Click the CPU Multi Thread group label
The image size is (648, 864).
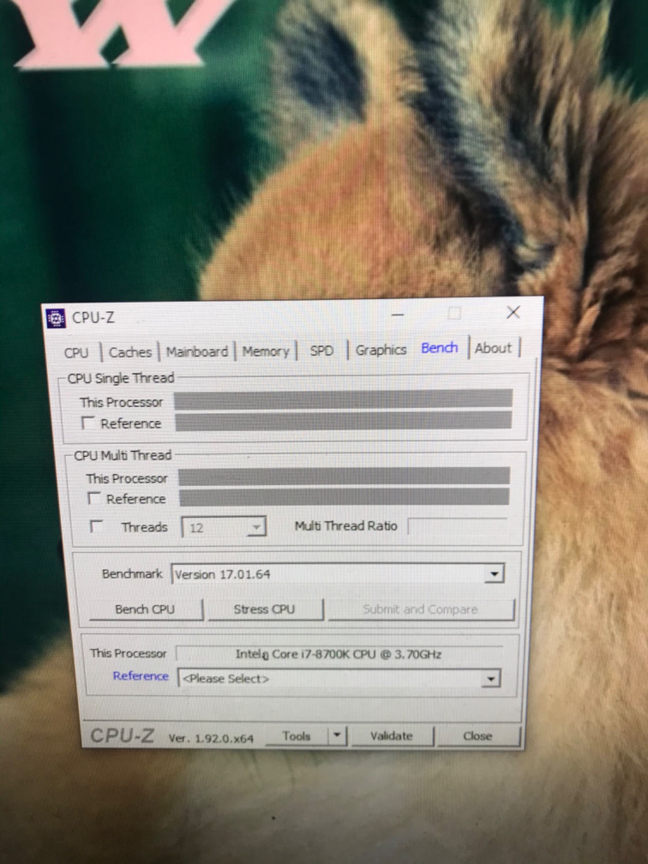123,455
